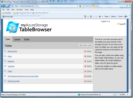
Task: Open the WADLogsTable link
Action: [13, 81]
